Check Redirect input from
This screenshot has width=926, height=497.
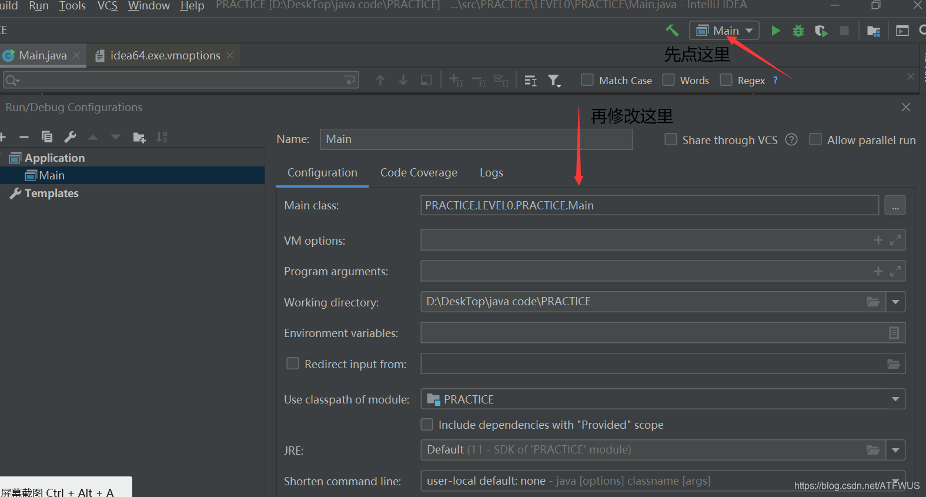(x=293, y=363)
